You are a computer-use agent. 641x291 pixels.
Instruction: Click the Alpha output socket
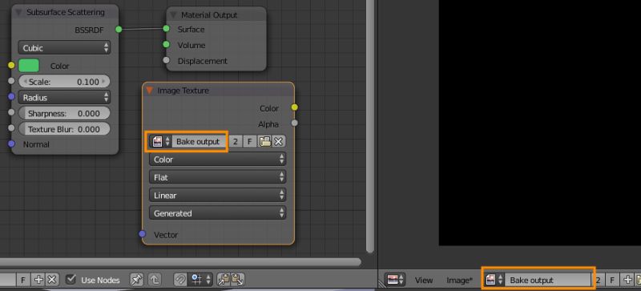[x=295, y=123]
